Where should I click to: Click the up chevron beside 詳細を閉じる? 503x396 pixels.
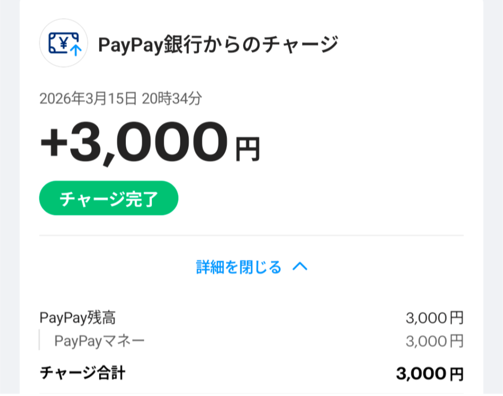pos(300,267)
